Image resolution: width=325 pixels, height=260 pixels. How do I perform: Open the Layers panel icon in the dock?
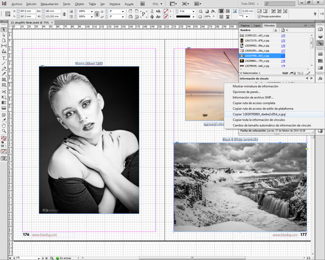320,36
